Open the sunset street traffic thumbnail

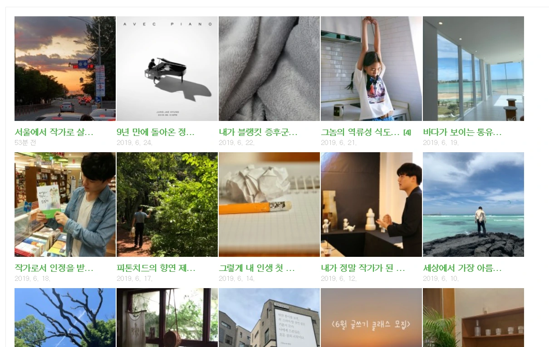[65, 68]
